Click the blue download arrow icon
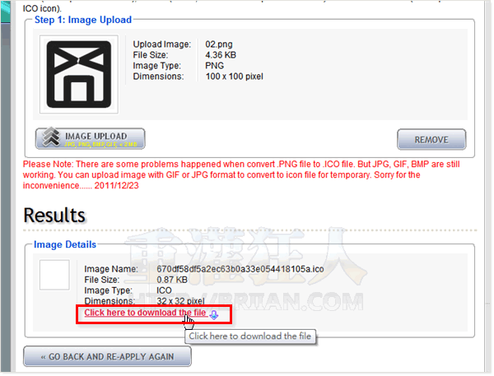The width and height of the screenshot is (494, 376). click(214, 313)
